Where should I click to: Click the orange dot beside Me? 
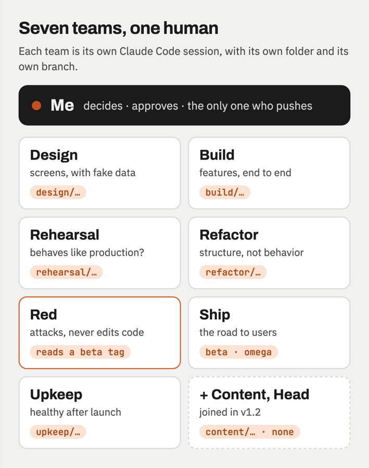36,106
